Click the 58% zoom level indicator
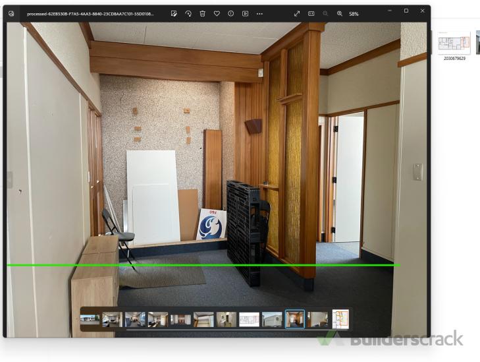This screenshot has width=480, height=362. point(354,13)
